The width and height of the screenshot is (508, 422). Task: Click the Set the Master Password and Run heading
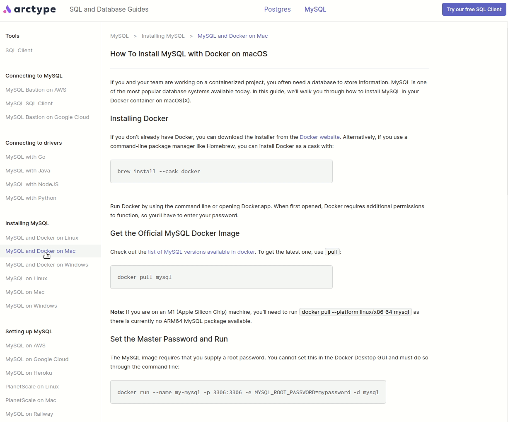[x=169, y=339]
